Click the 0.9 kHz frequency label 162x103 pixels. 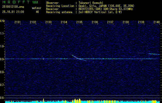point(2,59)
